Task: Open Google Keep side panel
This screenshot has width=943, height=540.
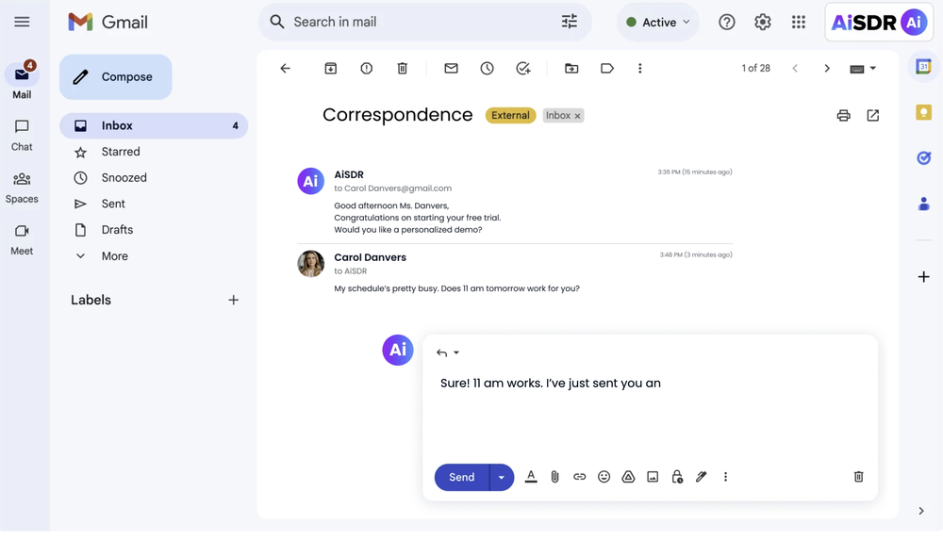Action: pos(923,112)
